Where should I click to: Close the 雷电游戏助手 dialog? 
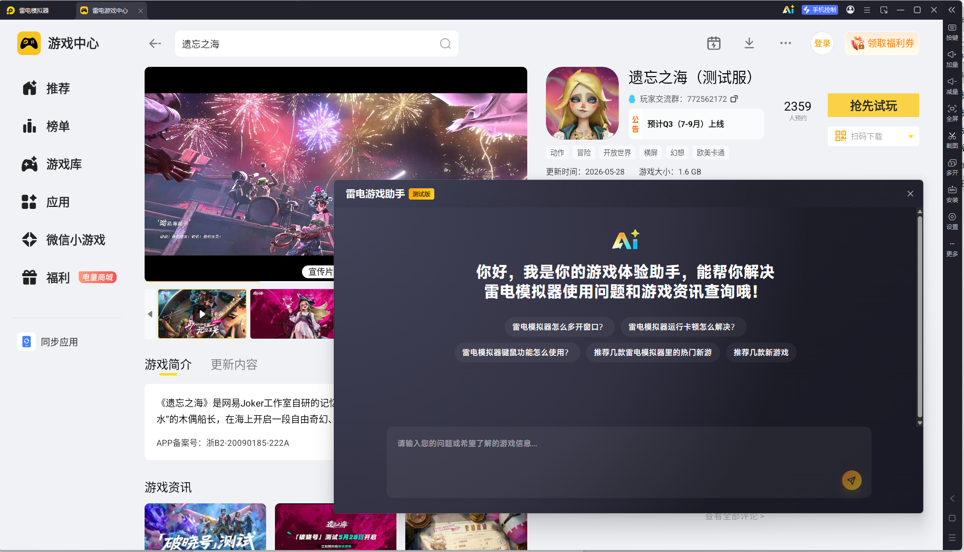[910, 194]
